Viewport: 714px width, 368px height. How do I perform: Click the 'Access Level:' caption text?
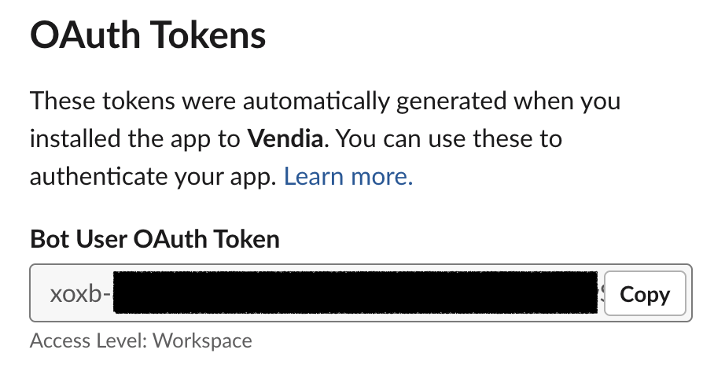(89, 340)
